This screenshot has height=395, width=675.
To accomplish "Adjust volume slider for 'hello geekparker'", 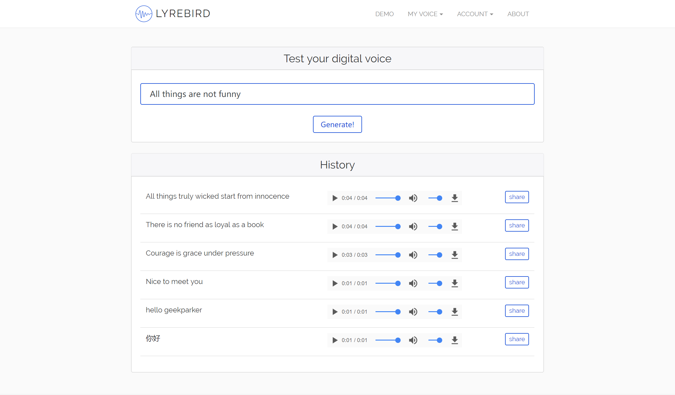I will click(435, 312).
